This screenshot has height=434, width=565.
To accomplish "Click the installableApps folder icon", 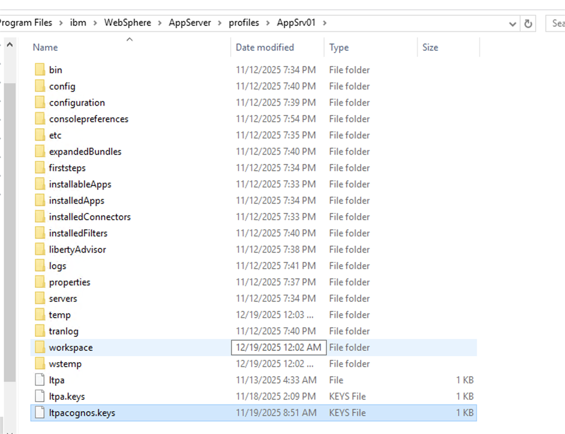I will pyautogui.click(x=40, y=184).
